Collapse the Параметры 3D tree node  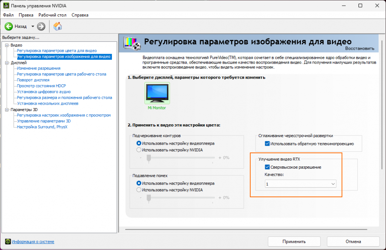7,110
